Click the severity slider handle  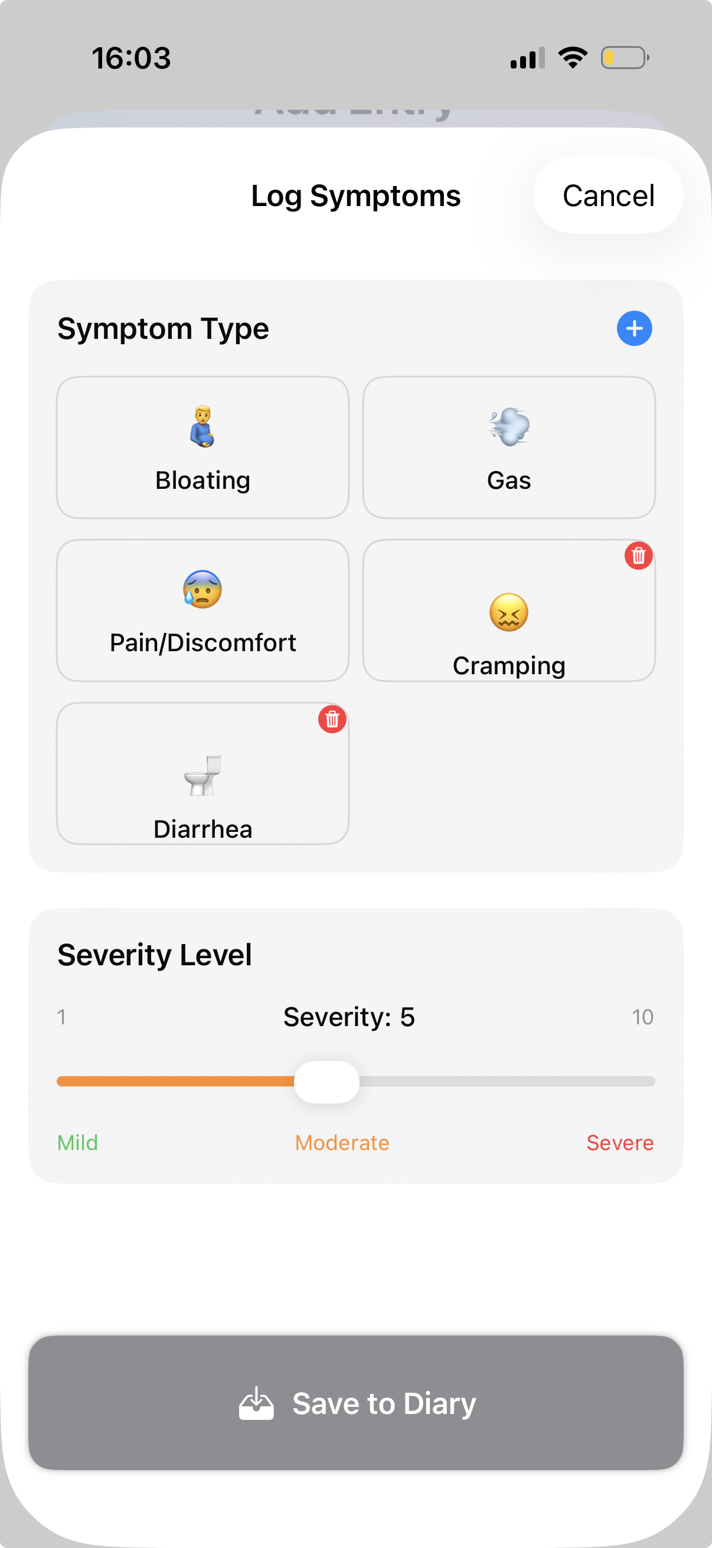[327, 1082]
